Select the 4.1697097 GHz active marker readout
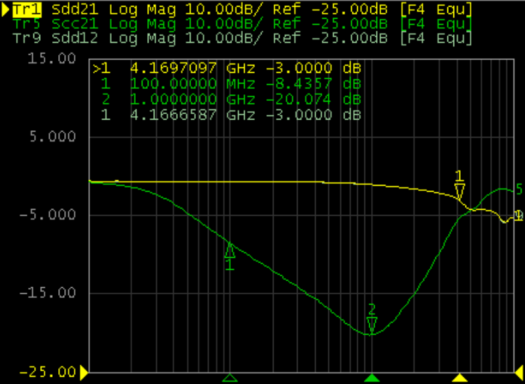Screen dimensions: 525x384 pos(227,68)
